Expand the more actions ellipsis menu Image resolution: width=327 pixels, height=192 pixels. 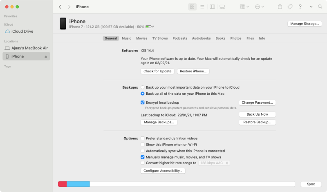pos(259,7)
